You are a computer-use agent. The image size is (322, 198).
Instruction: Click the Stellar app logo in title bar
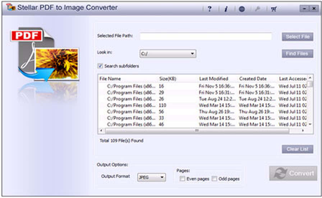[11, 8]
